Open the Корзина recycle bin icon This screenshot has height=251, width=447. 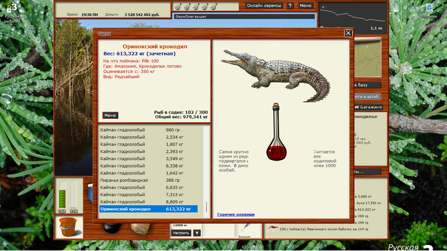(429, 12)
